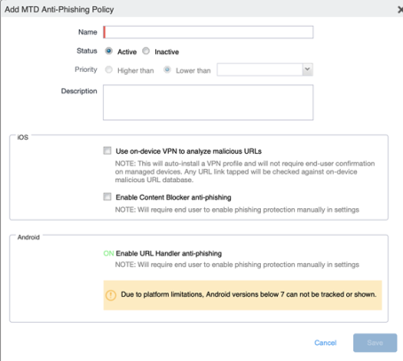Choose the Higher than priority option
Viewport: 403px width, 361px height.
pyautogui.click(x=109, y=69)
